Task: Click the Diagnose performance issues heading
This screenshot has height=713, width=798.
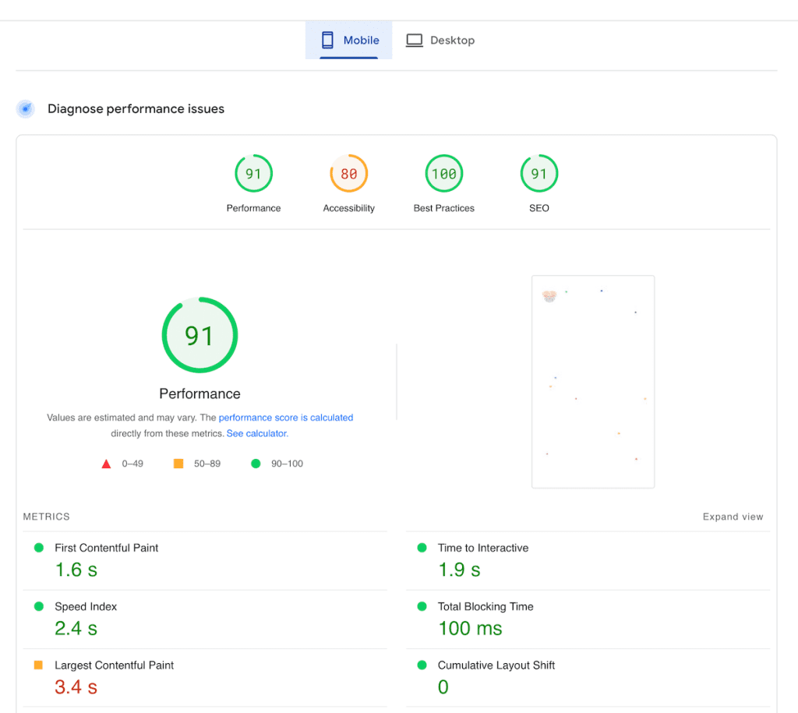Action: (136, 109)
